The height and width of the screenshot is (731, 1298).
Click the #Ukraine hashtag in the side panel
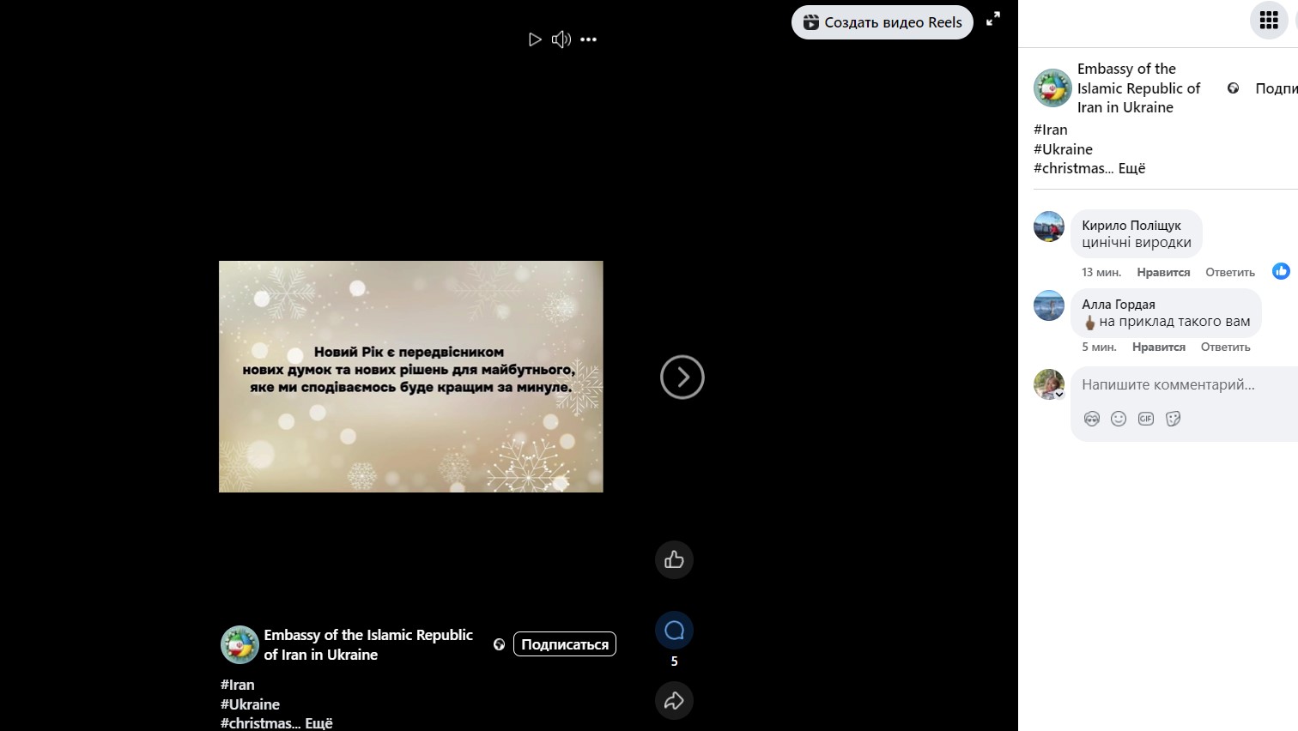click(1063, 149)
